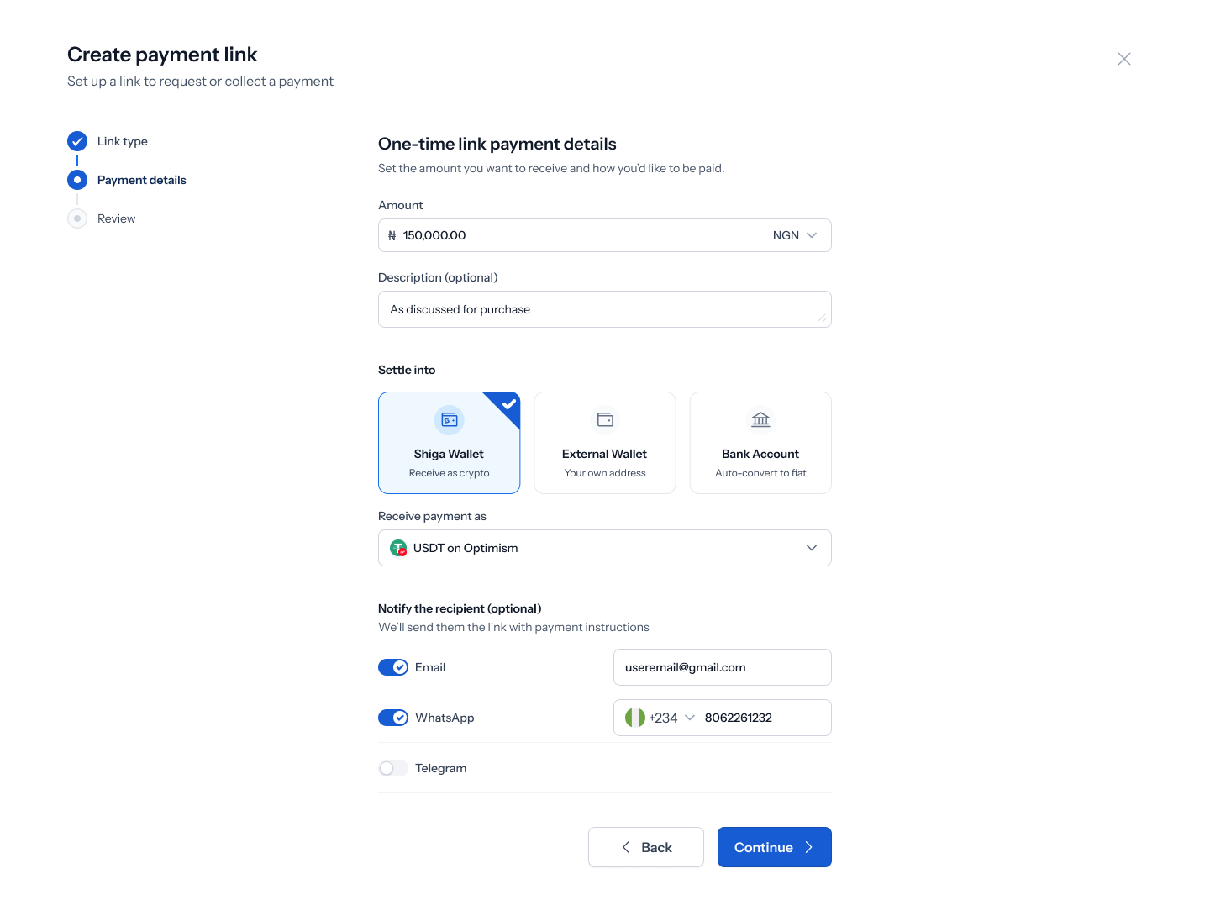Click the 'Notify the recipient (optional)' heading
Screen dimensions: 1210x921
pos(460,608)
